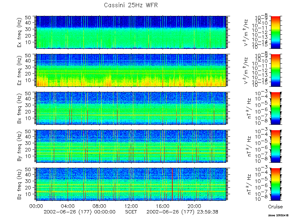Click the Ex panel color scale bar

275,32
